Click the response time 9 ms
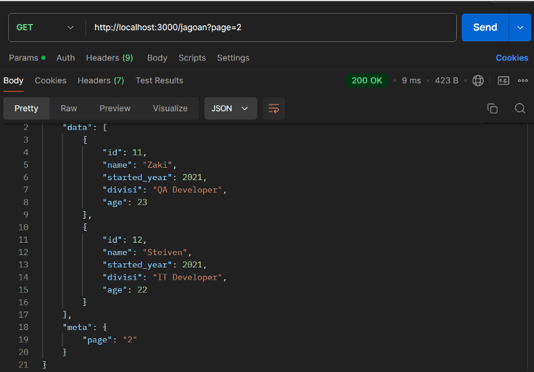The height and width of the screenshot is (372, 534). point(411,80)
